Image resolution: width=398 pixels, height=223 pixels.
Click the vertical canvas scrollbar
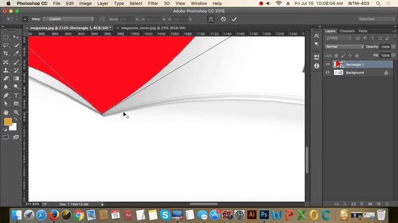[307, 160]
